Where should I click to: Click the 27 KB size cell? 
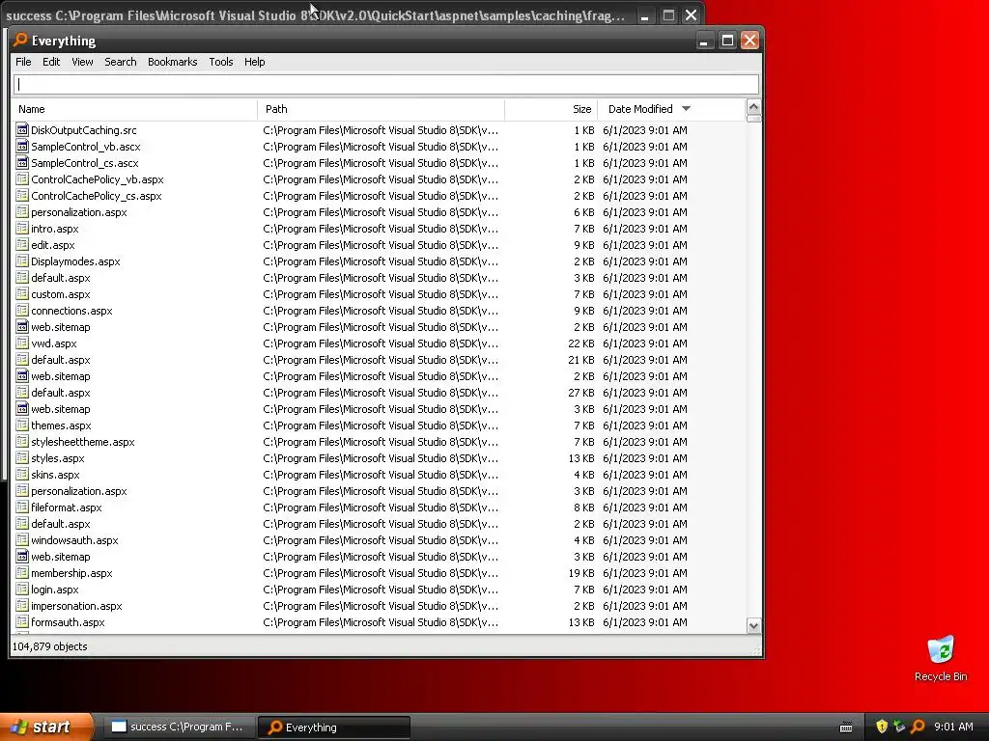coord(580,393)
